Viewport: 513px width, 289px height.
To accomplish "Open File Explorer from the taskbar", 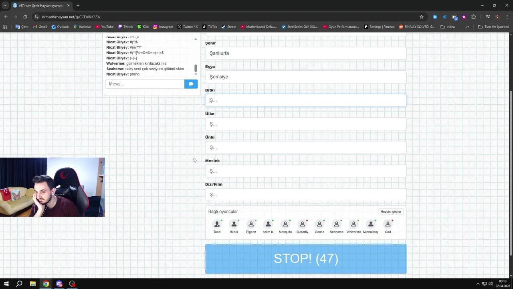I will pyautogui.click(x=33, y=284).
